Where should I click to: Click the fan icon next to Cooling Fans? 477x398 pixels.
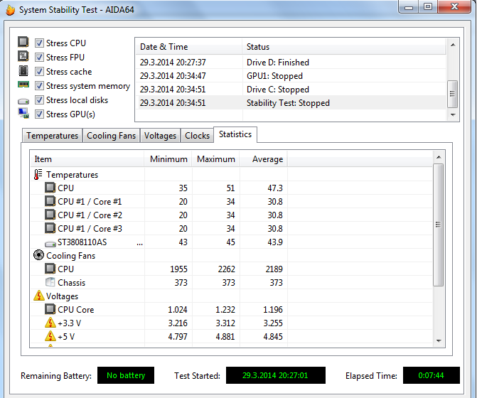[38, 255]
